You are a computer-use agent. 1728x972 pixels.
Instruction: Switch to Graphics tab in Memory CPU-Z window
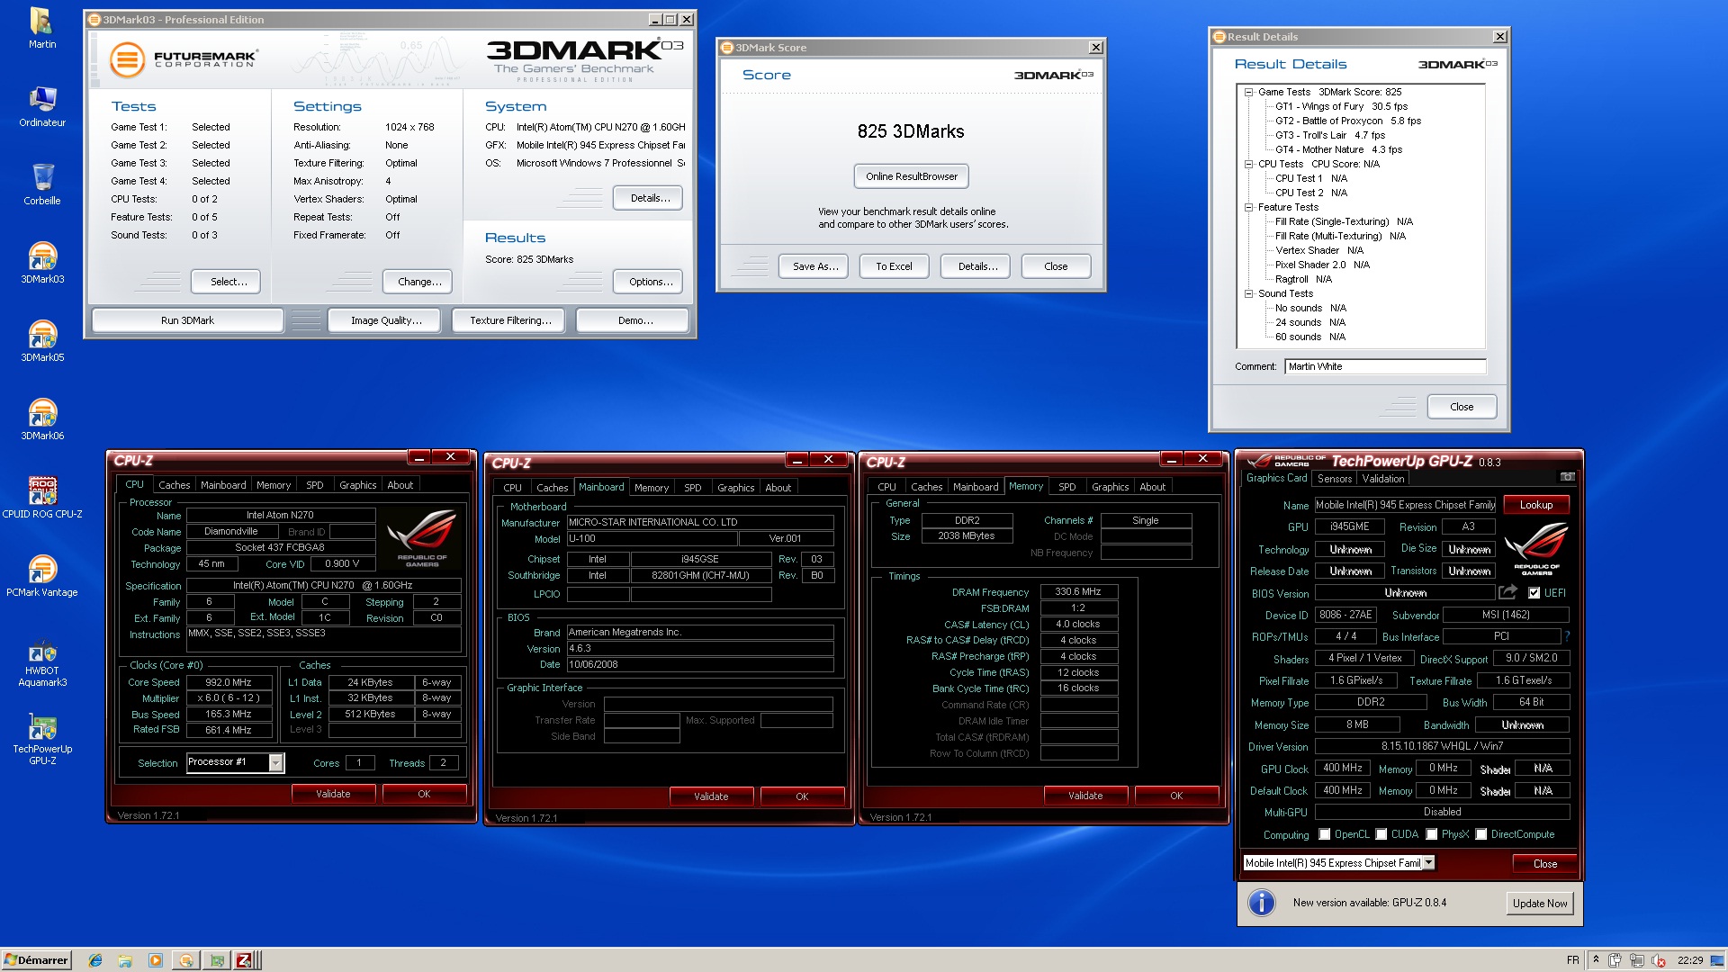[x=1110, y=486]
